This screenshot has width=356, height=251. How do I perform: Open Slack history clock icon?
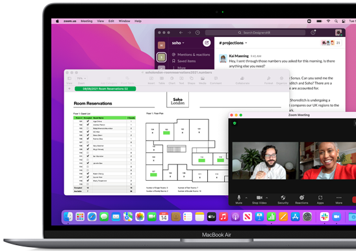pyautogui.click(x=197, y=33)
